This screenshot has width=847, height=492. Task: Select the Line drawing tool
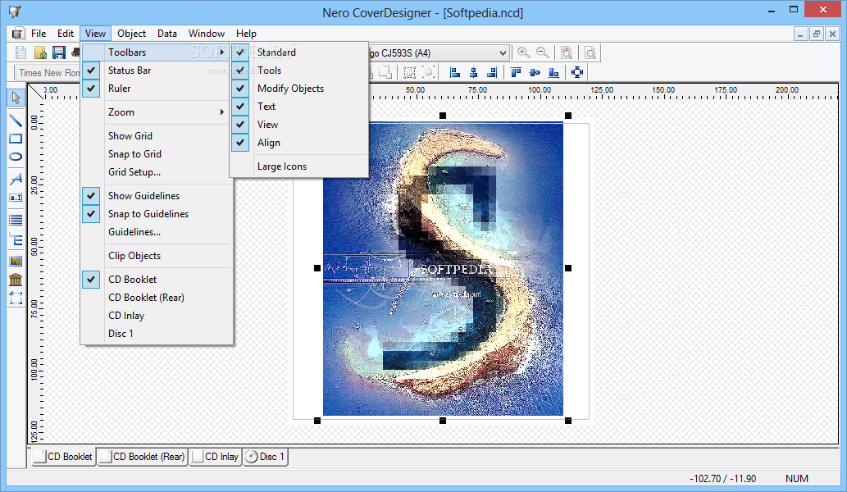click(x=16, y=121)
